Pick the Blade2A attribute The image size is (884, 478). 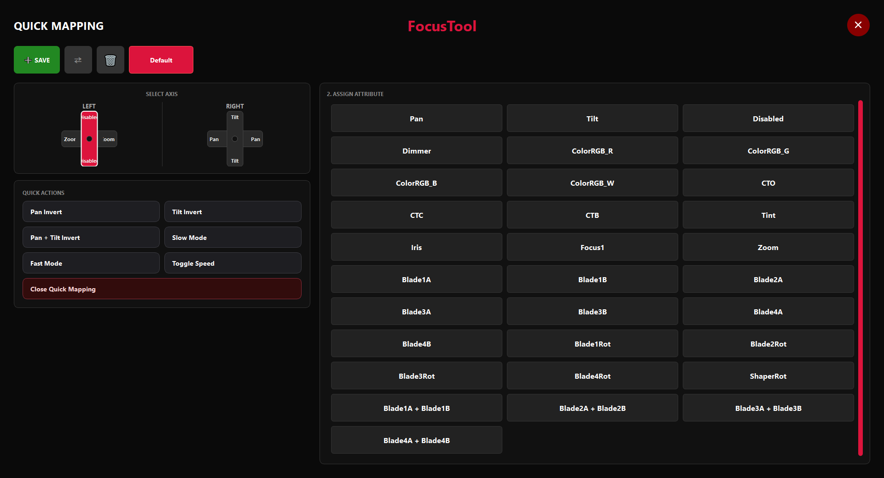[x=768, y=279]
